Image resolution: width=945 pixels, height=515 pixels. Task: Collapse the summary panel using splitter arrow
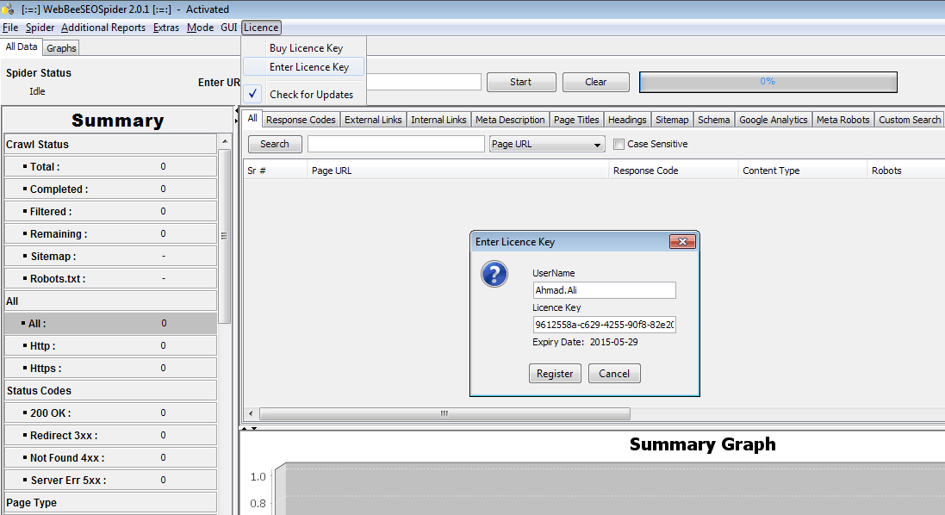[x=236, y=111]
